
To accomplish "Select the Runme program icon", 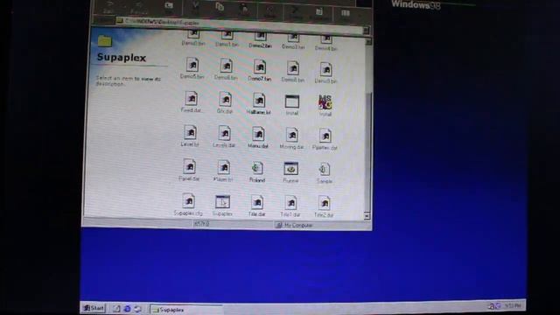I will (290, 169).
